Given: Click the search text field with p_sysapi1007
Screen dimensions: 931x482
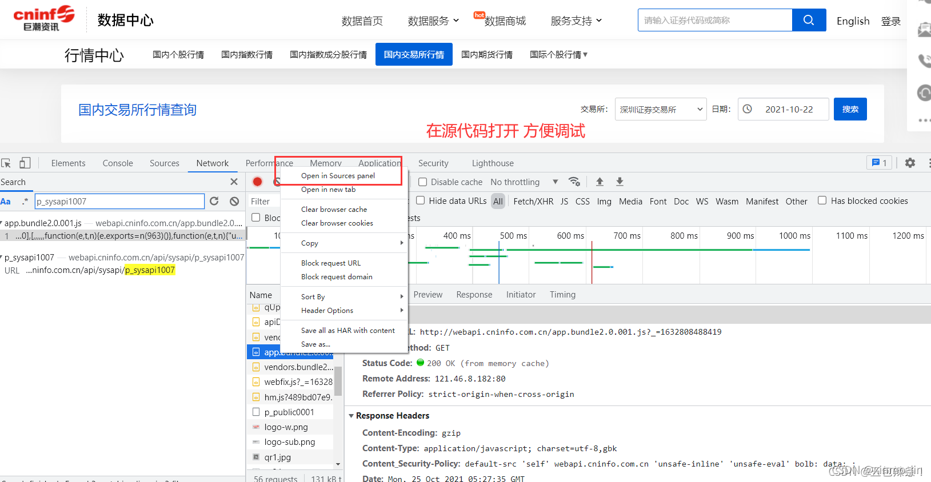Looking at the screenshot, I should 119,201.
